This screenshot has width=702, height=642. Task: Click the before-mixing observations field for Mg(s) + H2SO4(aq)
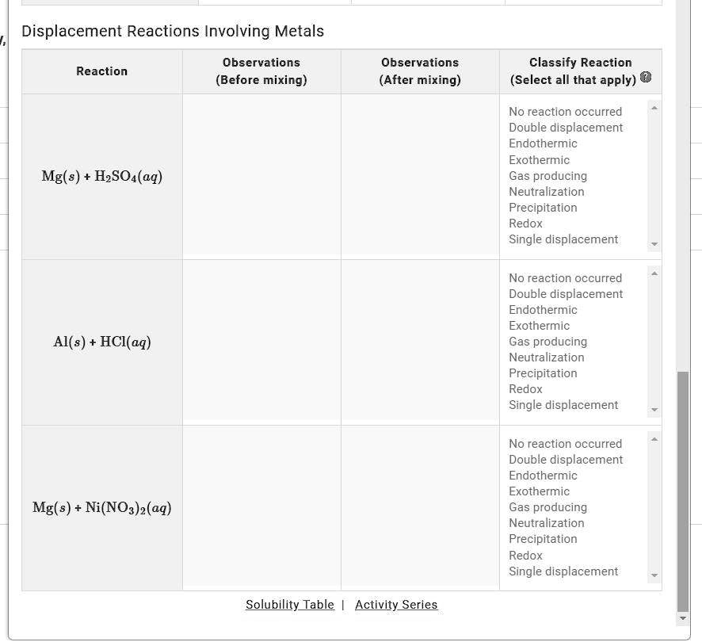pyautogui.click(x=261, y=175)
